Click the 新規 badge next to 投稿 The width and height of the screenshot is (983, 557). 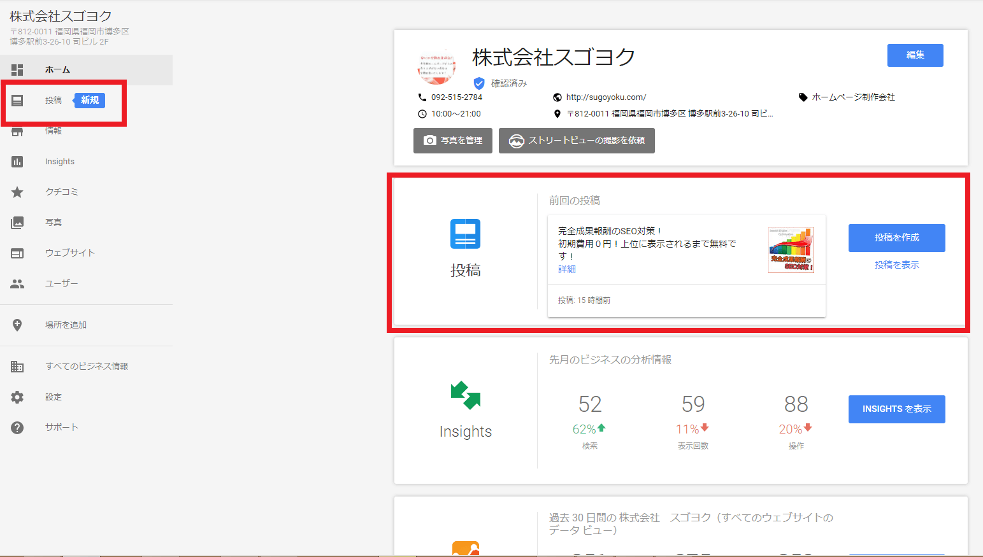(x=89, y=100)
